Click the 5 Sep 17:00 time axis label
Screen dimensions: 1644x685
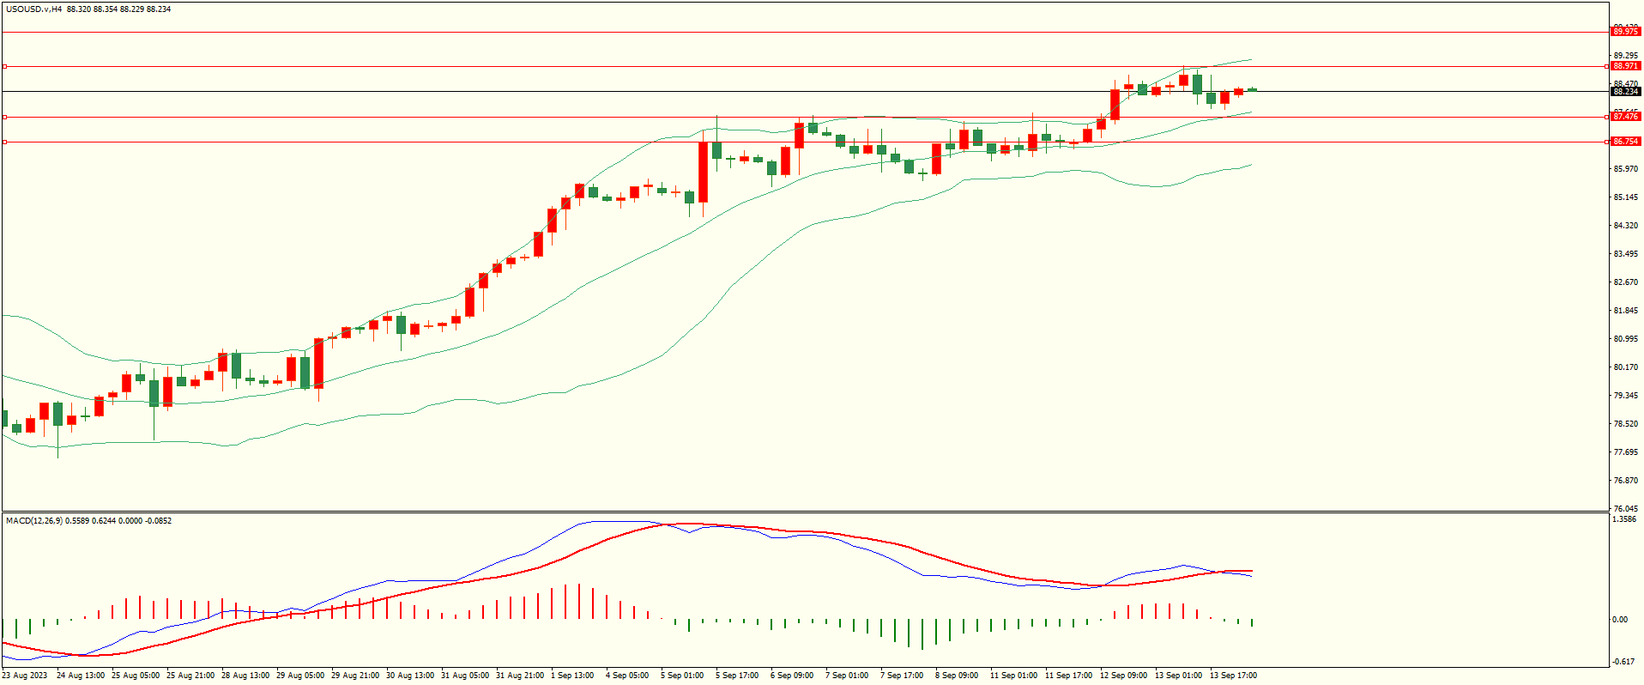click(x=737, y=676)
